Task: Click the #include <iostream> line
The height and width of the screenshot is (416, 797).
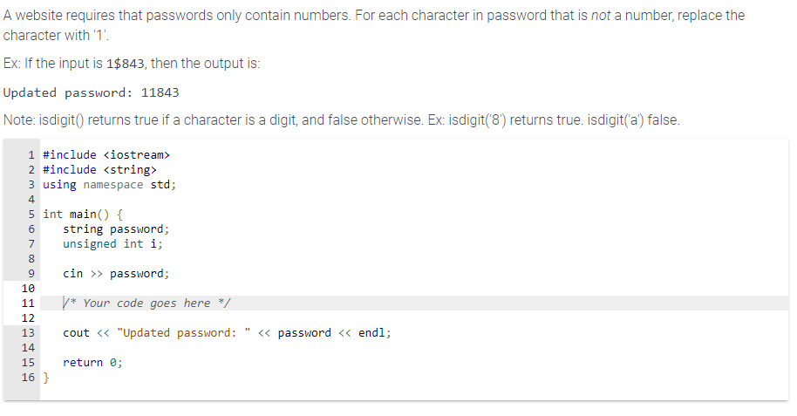Action: tap(106, 154)
